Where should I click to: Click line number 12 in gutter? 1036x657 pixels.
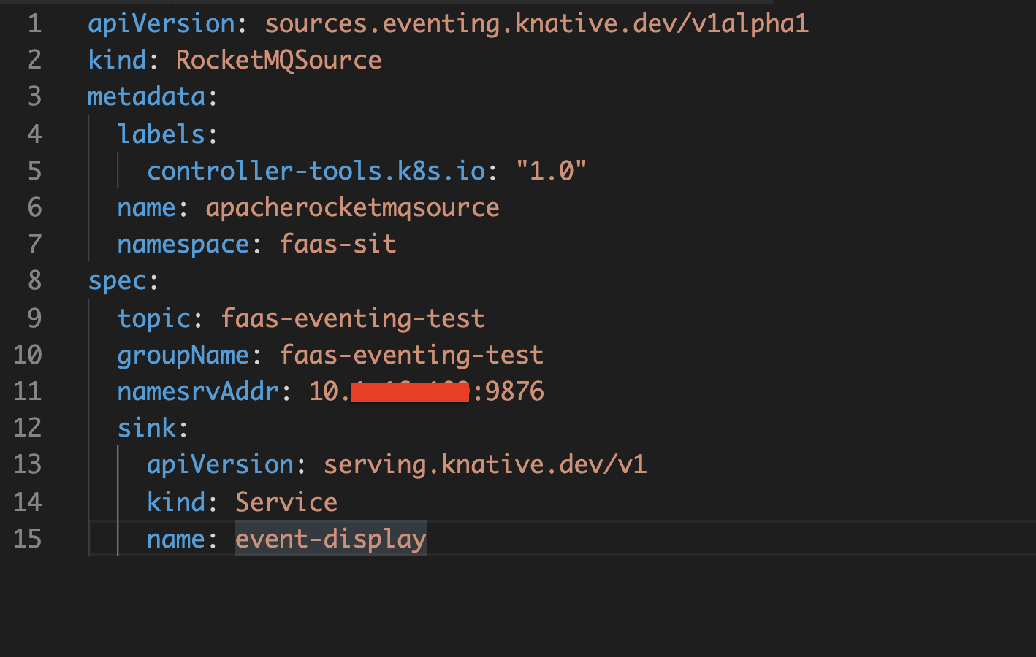tap(27, 429)
